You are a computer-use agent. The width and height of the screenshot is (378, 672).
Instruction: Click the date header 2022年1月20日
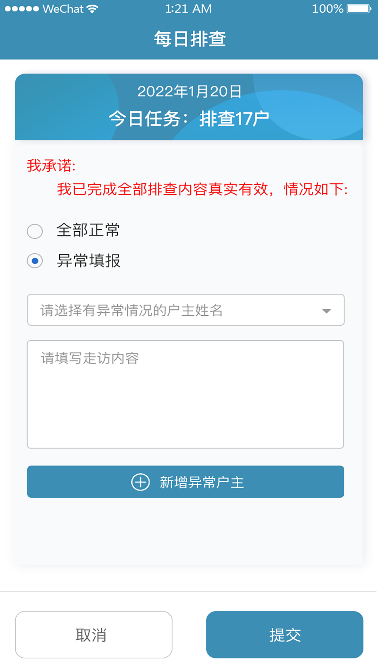click(189, 92)
